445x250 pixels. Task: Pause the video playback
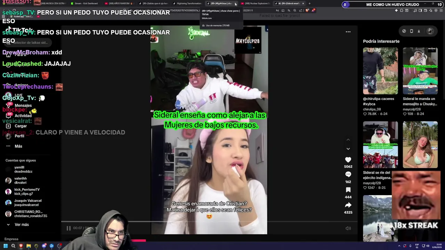pyautogui.click(x=68, y=228)
